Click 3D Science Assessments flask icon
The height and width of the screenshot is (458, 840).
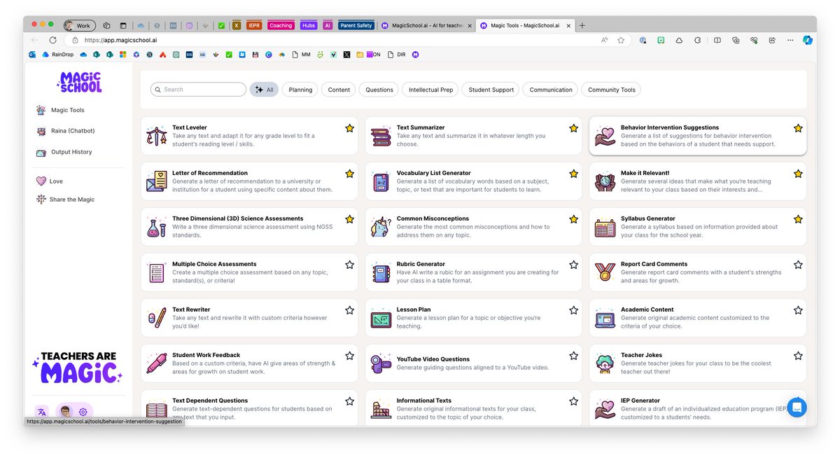157,227
